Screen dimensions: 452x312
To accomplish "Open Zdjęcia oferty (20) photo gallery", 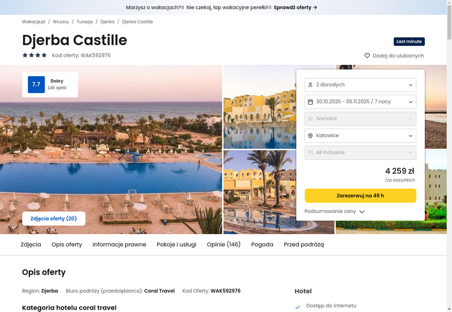I will point(54,218).
